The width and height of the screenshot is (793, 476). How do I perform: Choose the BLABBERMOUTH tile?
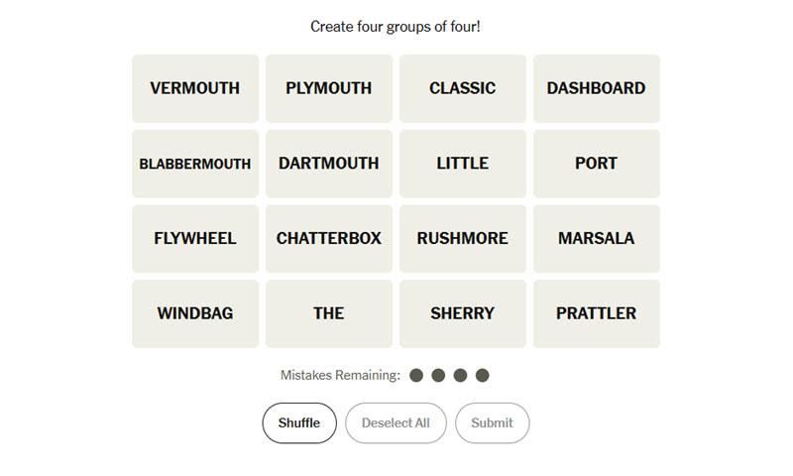click(x=195, y=164)
